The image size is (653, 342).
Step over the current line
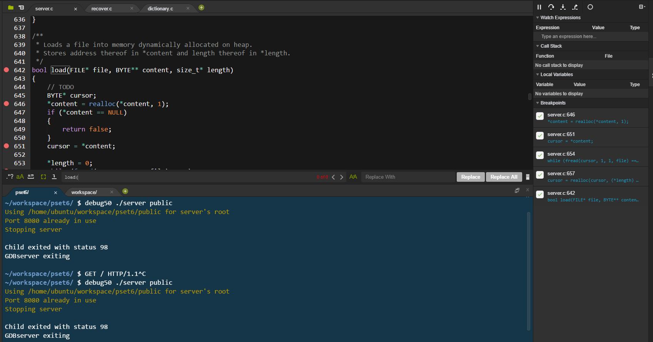[551, 7]
